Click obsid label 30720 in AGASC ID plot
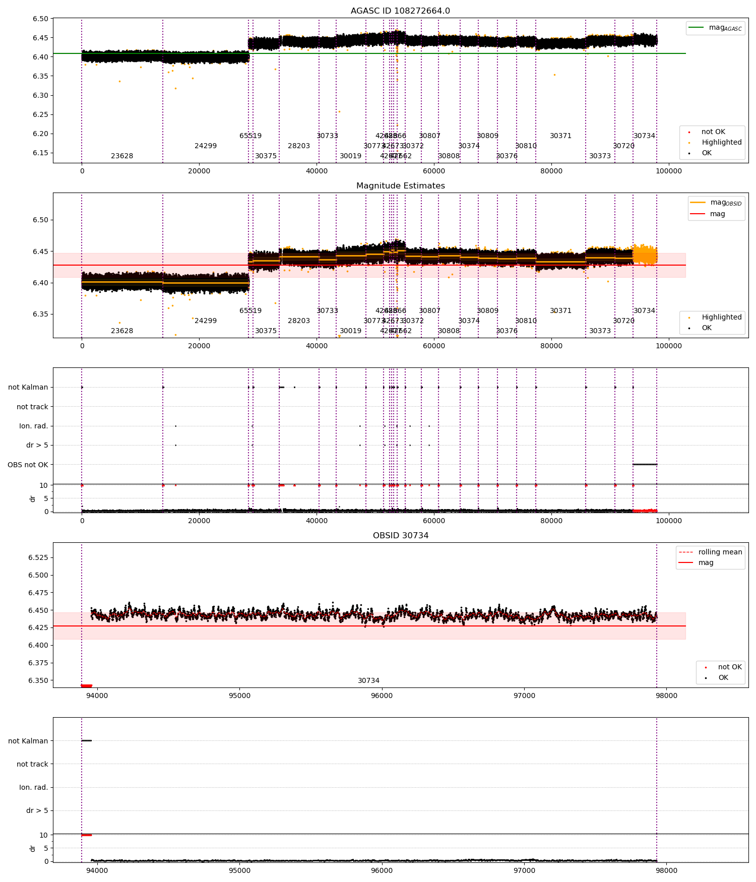The width and height of the screenshot is (756, 882). (x=623, y=146)
